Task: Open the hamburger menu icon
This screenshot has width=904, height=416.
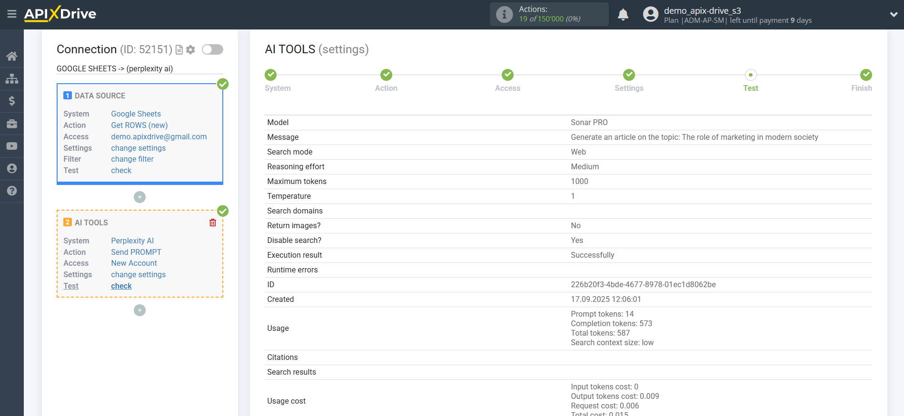Action: point(12,14)
